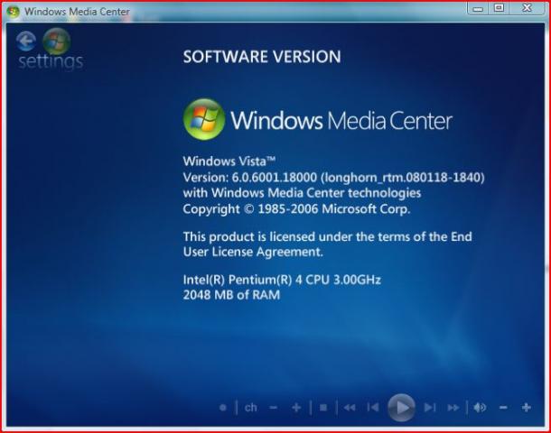Click the '2048 MB of RAM' text
Image resolution: width=551 pixels, height=433 pixels.
pos(231,295)
